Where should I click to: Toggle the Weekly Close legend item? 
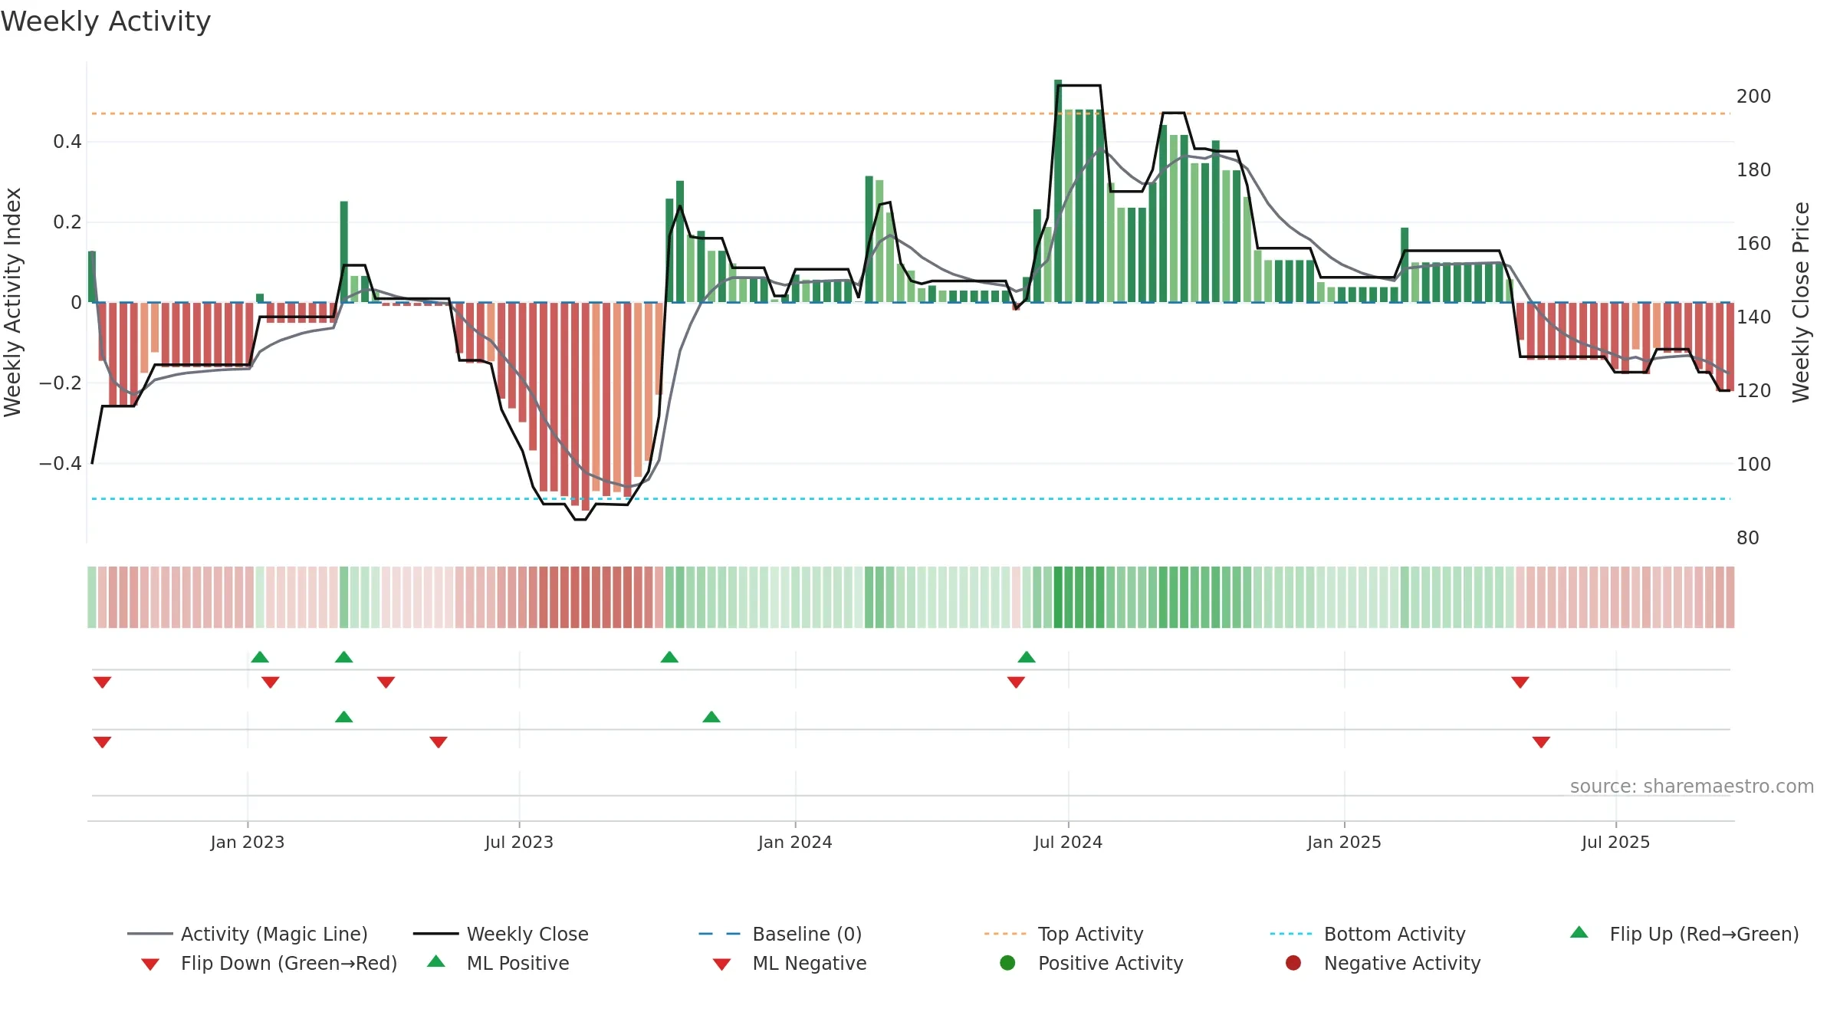coord(501,934)
